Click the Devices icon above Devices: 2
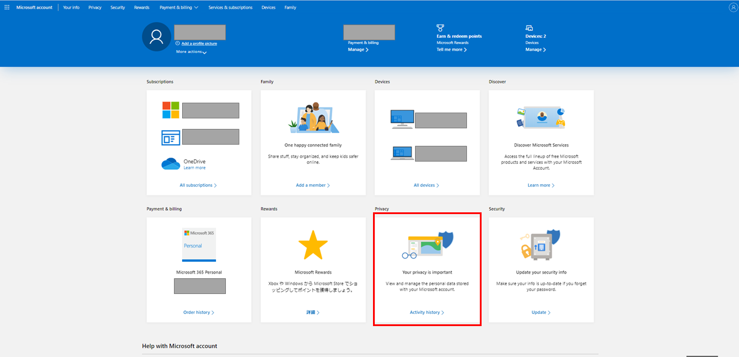Viewport: 739px width, 357px height. (529, 27)
